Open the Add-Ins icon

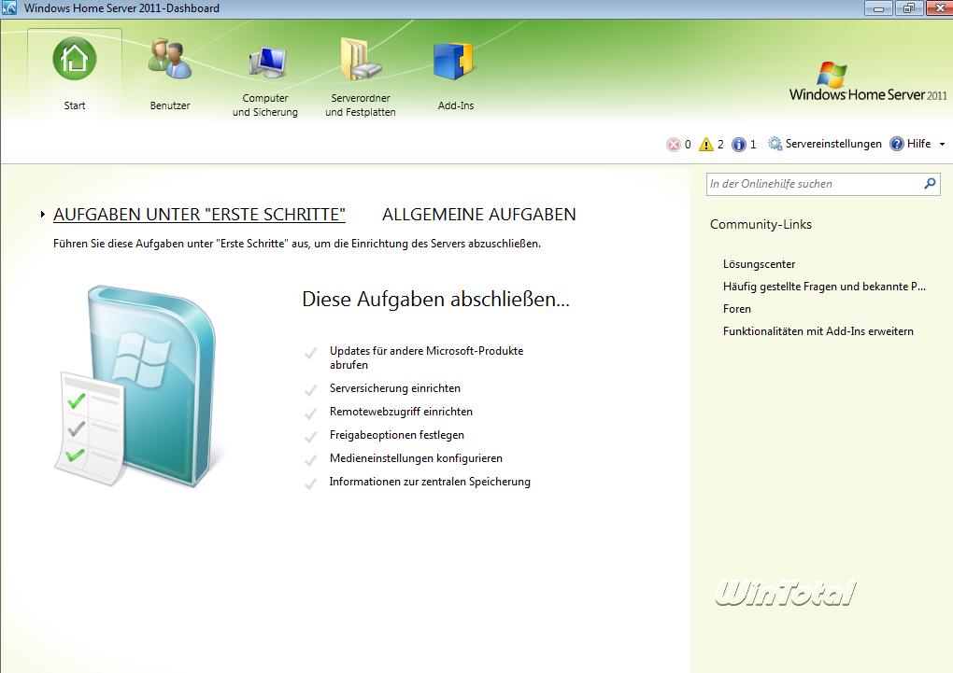point(453,61)
